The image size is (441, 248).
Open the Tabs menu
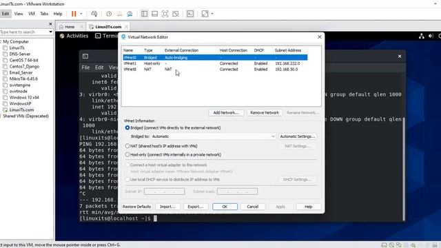point(44,14)
